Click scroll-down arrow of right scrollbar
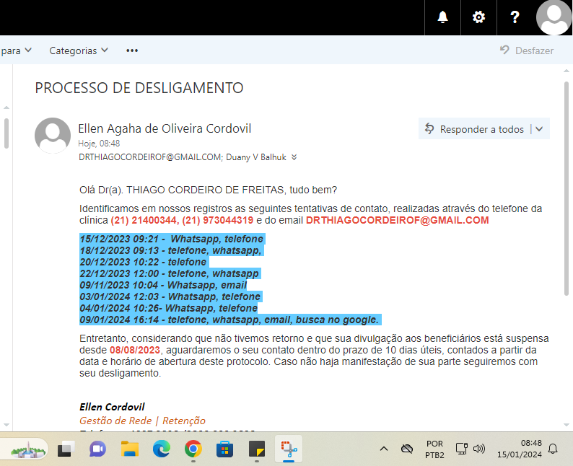Viewport: 573px width, 466px height. (566, 425)
